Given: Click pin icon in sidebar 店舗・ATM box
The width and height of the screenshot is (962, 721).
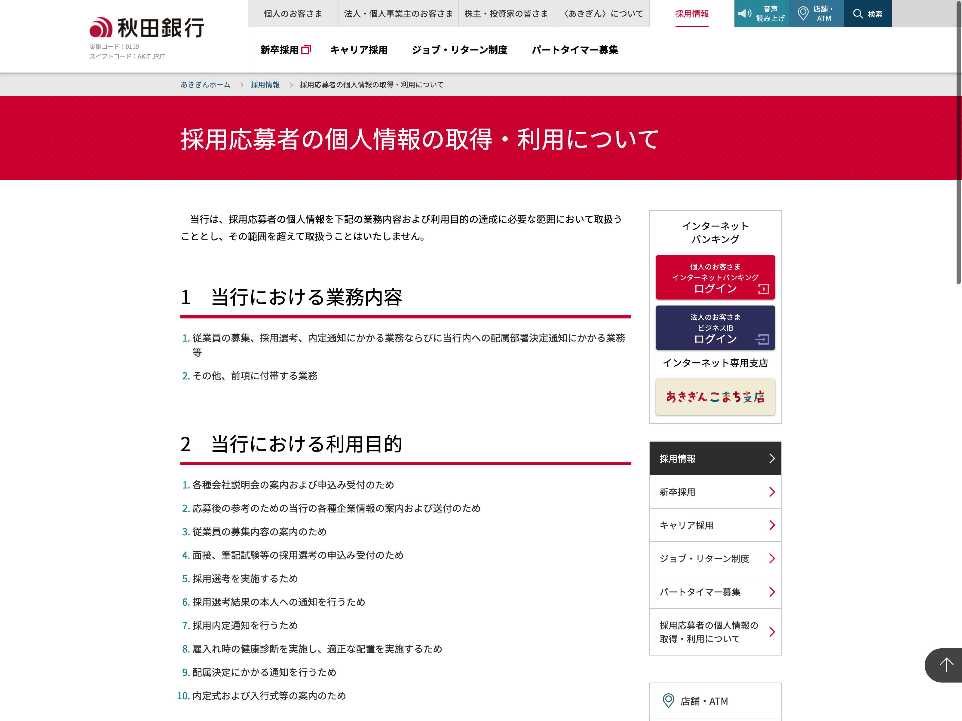Looking at the screenshot, I should 668,701.
